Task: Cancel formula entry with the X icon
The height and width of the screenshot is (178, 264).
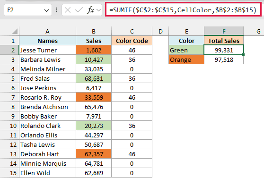Action: [x=68, y=10]
